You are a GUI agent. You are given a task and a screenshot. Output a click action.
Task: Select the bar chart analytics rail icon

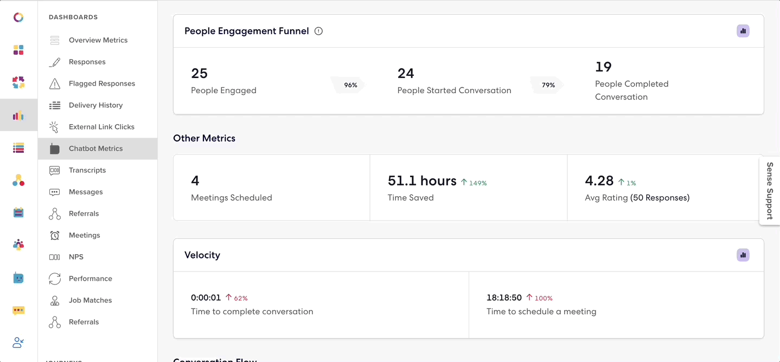(x=18, y=115)
